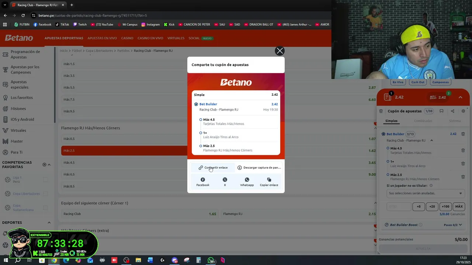Select Flamengo RJ next corner 2.15
This screenshot has width=472, height=265.
tap(299, 214)
